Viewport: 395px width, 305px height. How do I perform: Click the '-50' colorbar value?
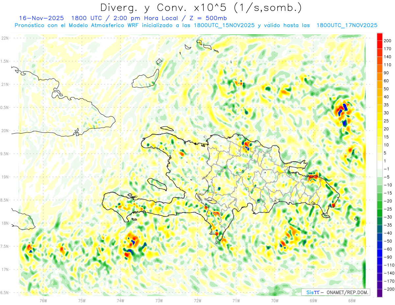tap(388, 241)
